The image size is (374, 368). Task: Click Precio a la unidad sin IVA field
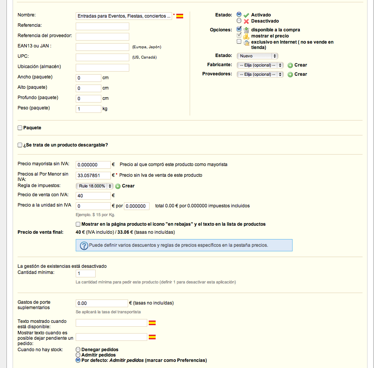click(x=93, y=206)
